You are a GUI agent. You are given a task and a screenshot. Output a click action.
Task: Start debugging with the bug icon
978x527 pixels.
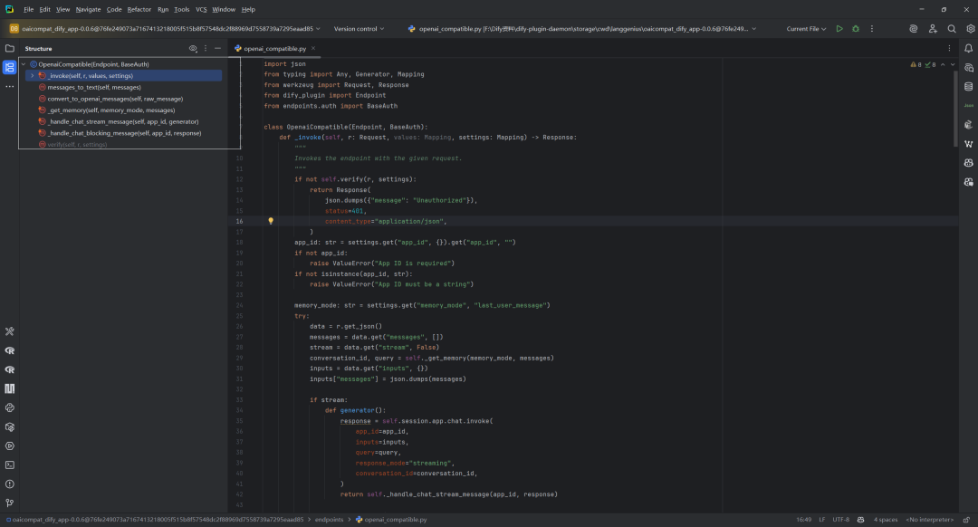point(856,29)
